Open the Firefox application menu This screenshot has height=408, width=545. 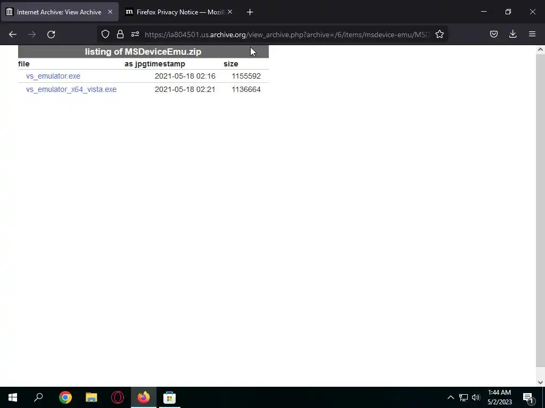pyautogui.click(x=532, y=34)
